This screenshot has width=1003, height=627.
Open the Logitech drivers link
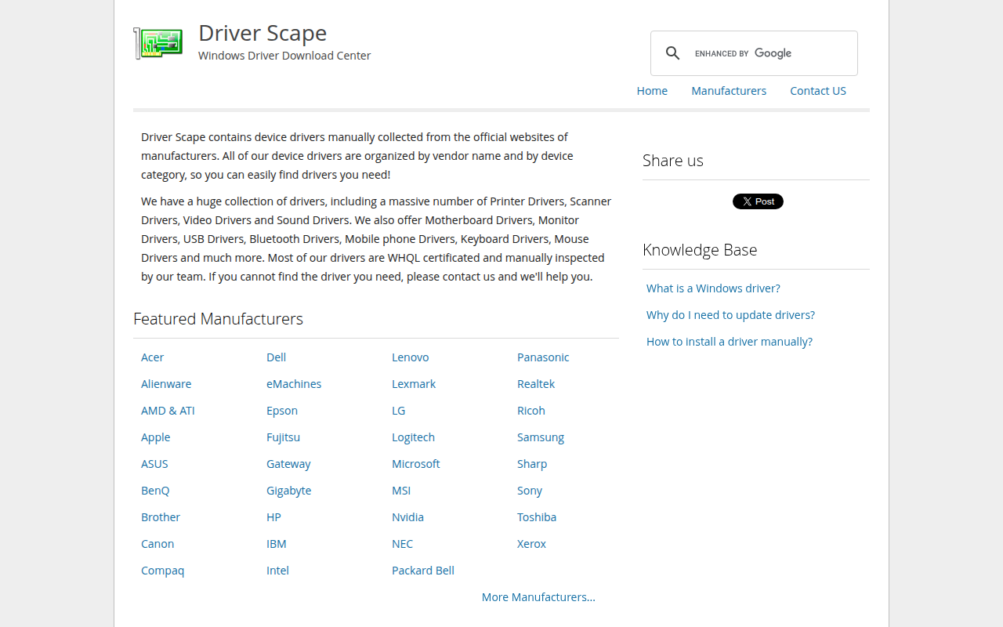click(x=413, y=437)
